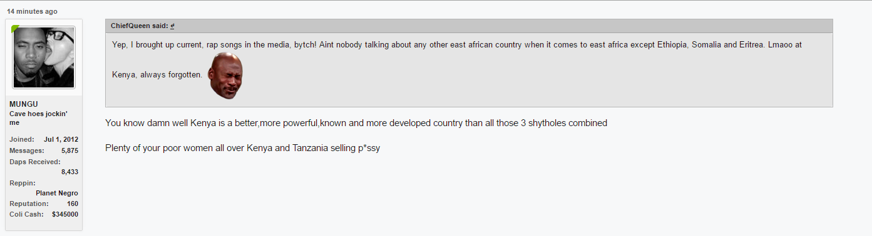Image resolution: width=872 pixels, height=236 pixels.
Task: Open MUNGU's avatar picture
Action: pyautogui.click(x=44, y=57)
